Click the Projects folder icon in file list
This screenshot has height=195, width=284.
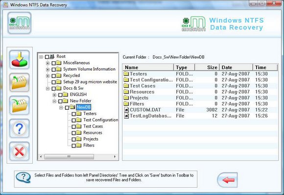[126, 97]
